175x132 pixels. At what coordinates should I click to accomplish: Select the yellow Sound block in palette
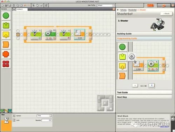(6, 35)
